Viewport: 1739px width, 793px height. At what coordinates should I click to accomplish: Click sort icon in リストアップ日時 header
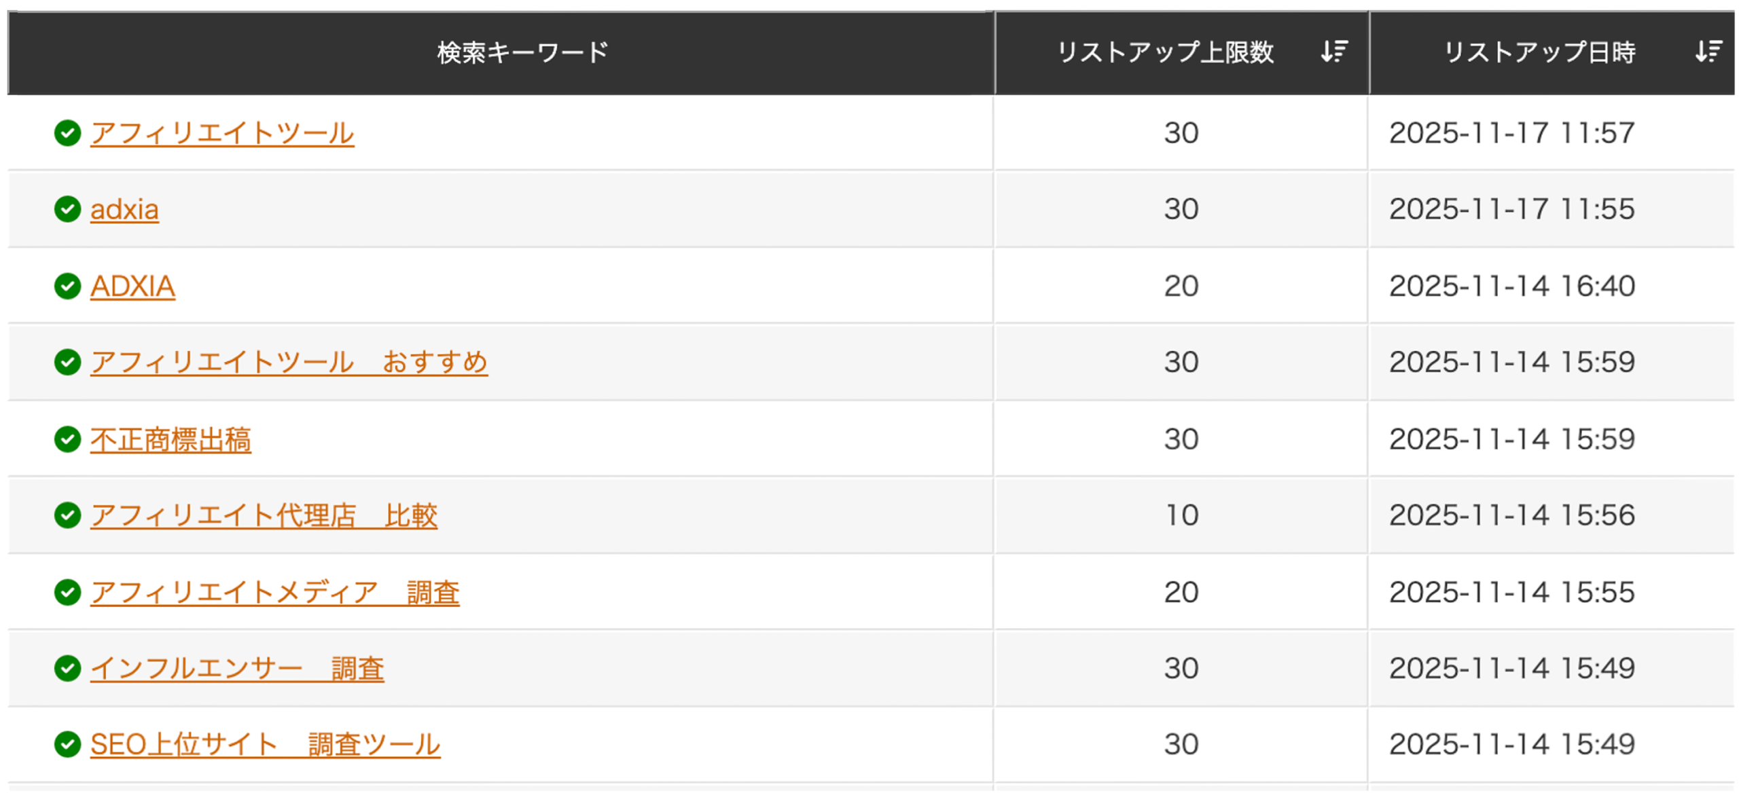point(1708,52)
